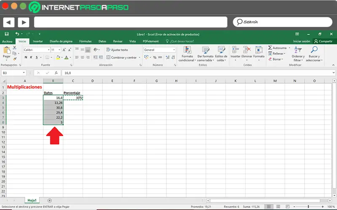337x210 pixels.
Task: Click the text orientation icon
Action: coord(96,50)
